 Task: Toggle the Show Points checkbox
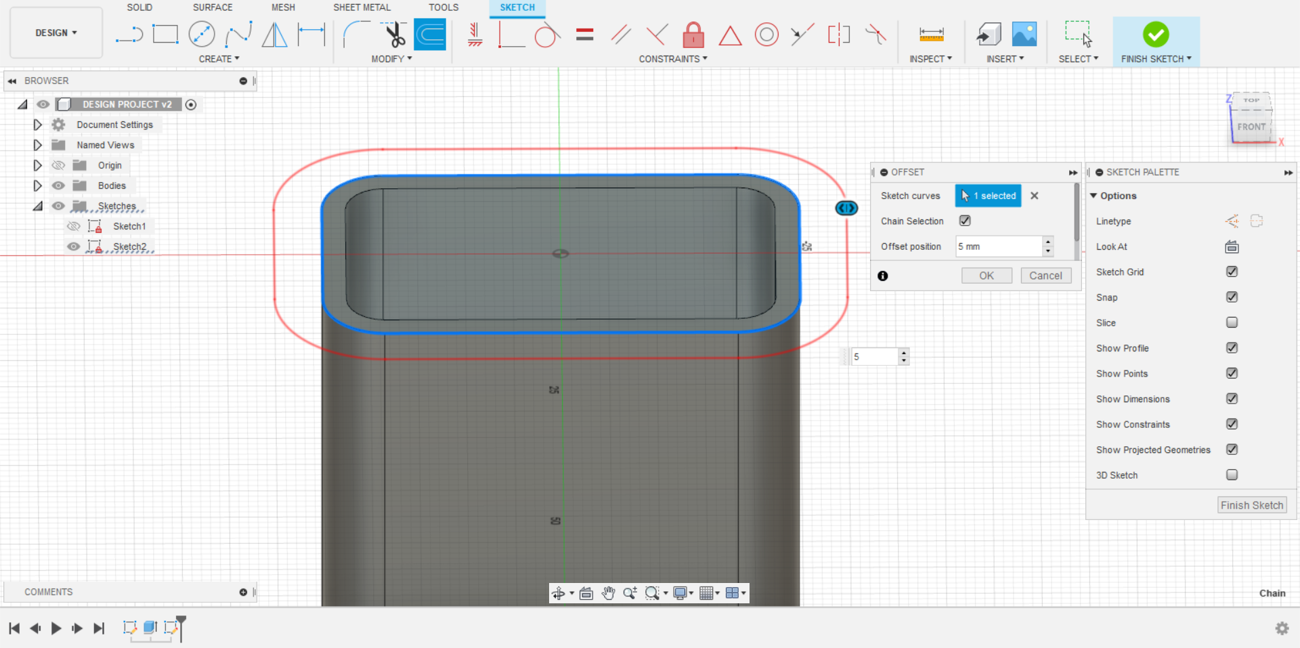(x=1232, y=373)
